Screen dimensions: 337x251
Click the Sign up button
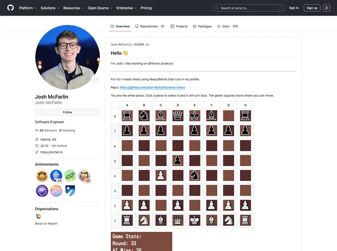click(312, 8)
